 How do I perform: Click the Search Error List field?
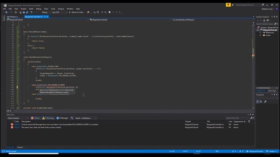238,118
